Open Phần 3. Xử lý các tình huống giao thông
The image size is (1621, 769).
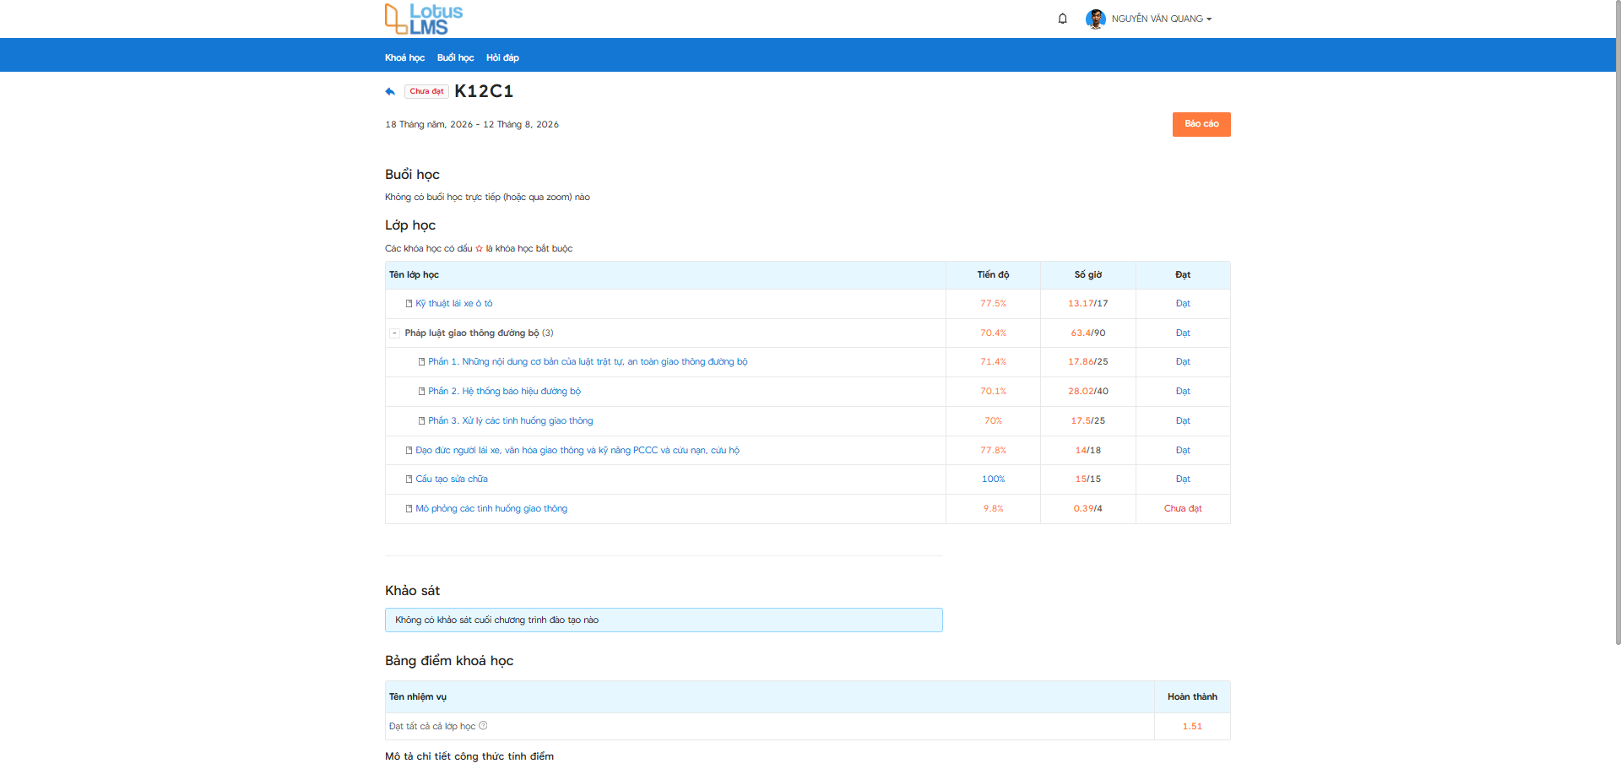pyautogui.click(x=510, y=421)
